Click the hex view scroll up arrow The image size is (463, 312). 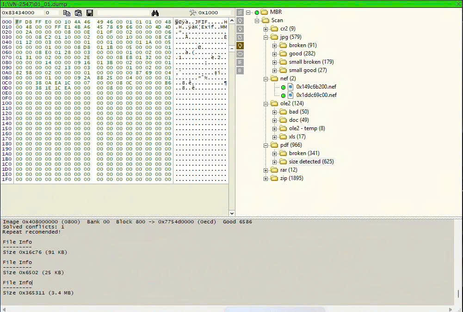click(232, 21)
